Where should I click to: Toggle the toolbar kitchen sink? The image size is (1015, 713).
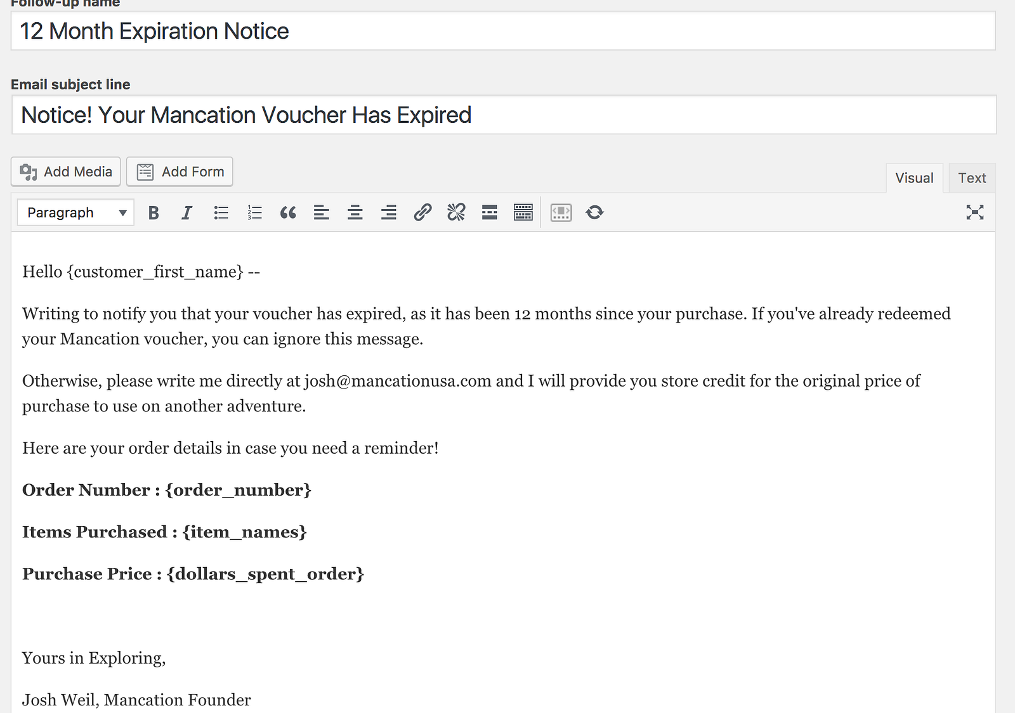pos(523,212)
